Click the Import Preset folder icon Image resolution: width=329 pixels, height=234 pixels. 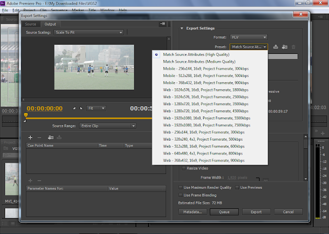285,47
